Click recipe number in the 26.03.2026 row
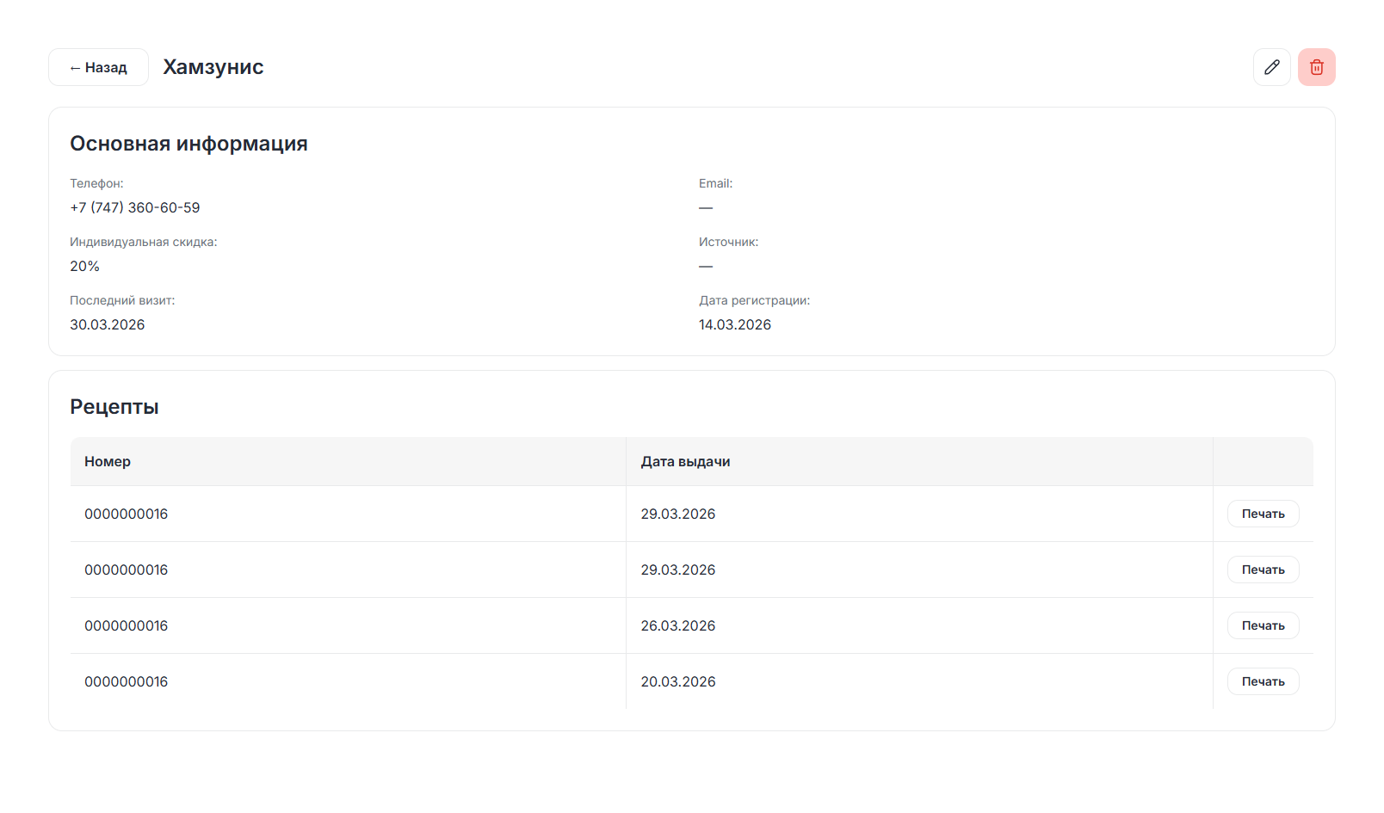The width and height of the screenshot is (1384, 813). pos(127,625)
